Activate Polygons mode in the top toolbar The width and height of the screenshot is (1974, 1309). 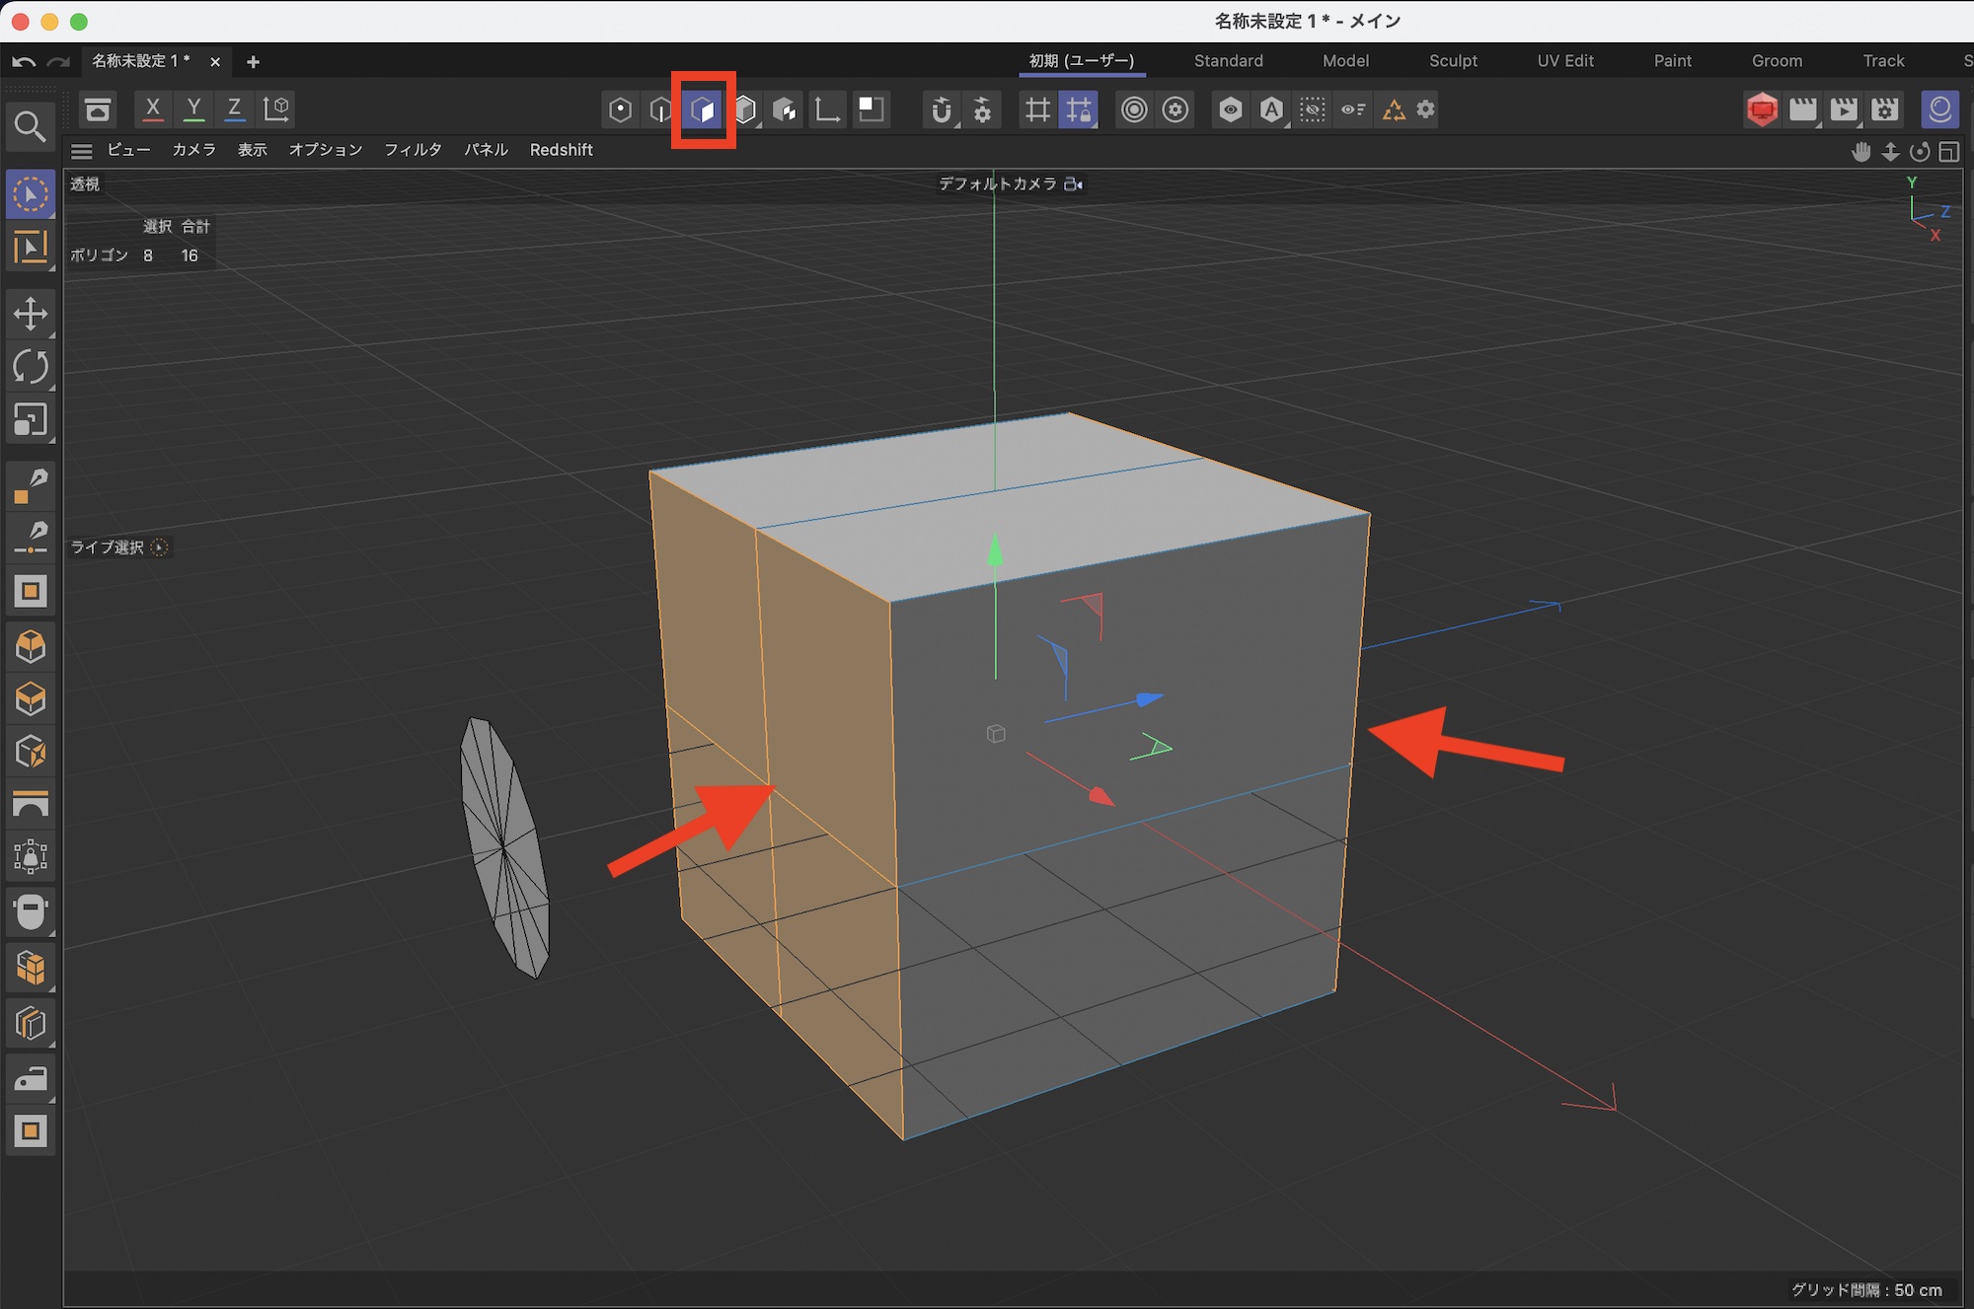pos(703,109)
